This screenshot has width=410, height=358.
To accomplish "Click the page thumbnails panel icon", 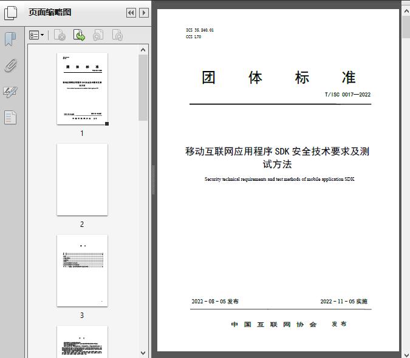I will [x=11, y=13].
